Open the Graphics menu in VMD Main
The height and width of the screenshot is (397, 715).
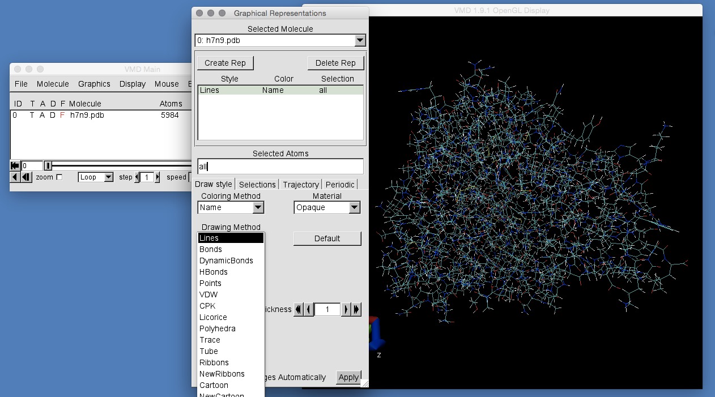click(x=94, y=84)
